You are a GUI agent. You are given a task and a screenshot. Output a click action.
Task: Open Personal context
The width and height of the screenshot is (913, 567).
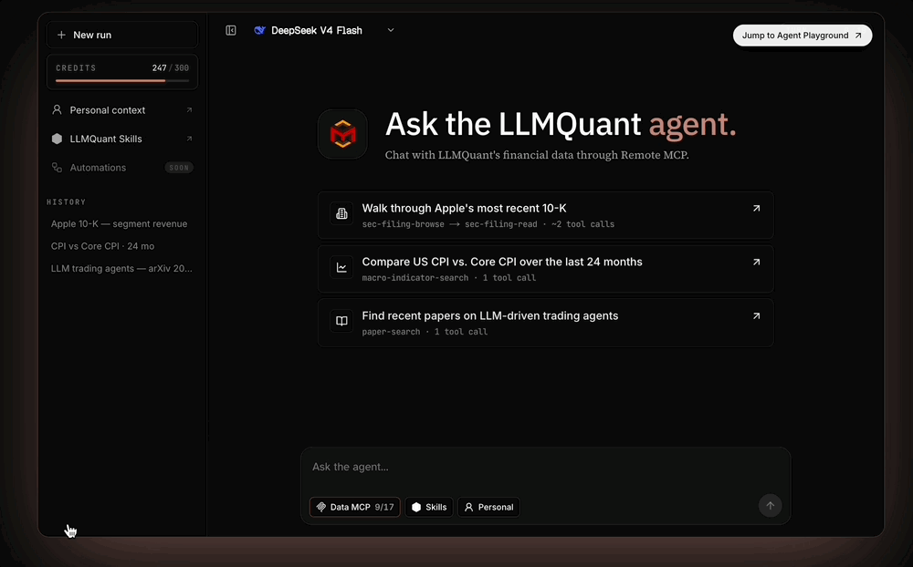click(x=121, y=110)
